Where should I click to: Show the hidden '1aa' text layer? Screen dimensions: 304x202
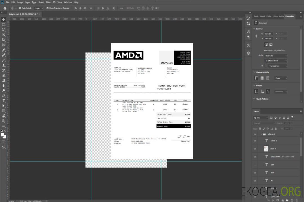pos(255,165)
